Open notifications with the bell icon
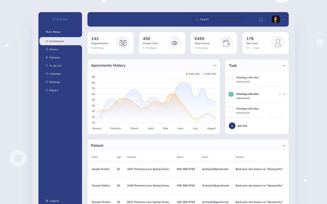 pos(261,19)
